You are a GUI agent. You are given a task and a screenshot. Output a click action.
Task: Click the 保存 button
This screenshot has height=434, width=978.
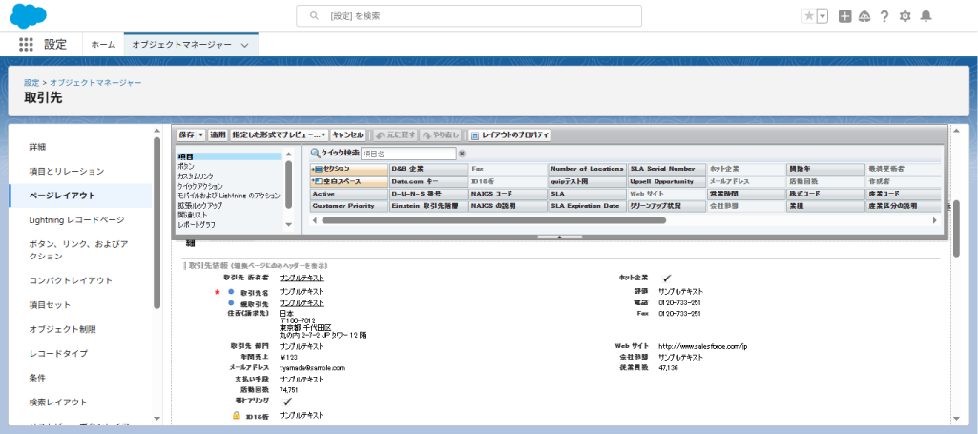186,134
